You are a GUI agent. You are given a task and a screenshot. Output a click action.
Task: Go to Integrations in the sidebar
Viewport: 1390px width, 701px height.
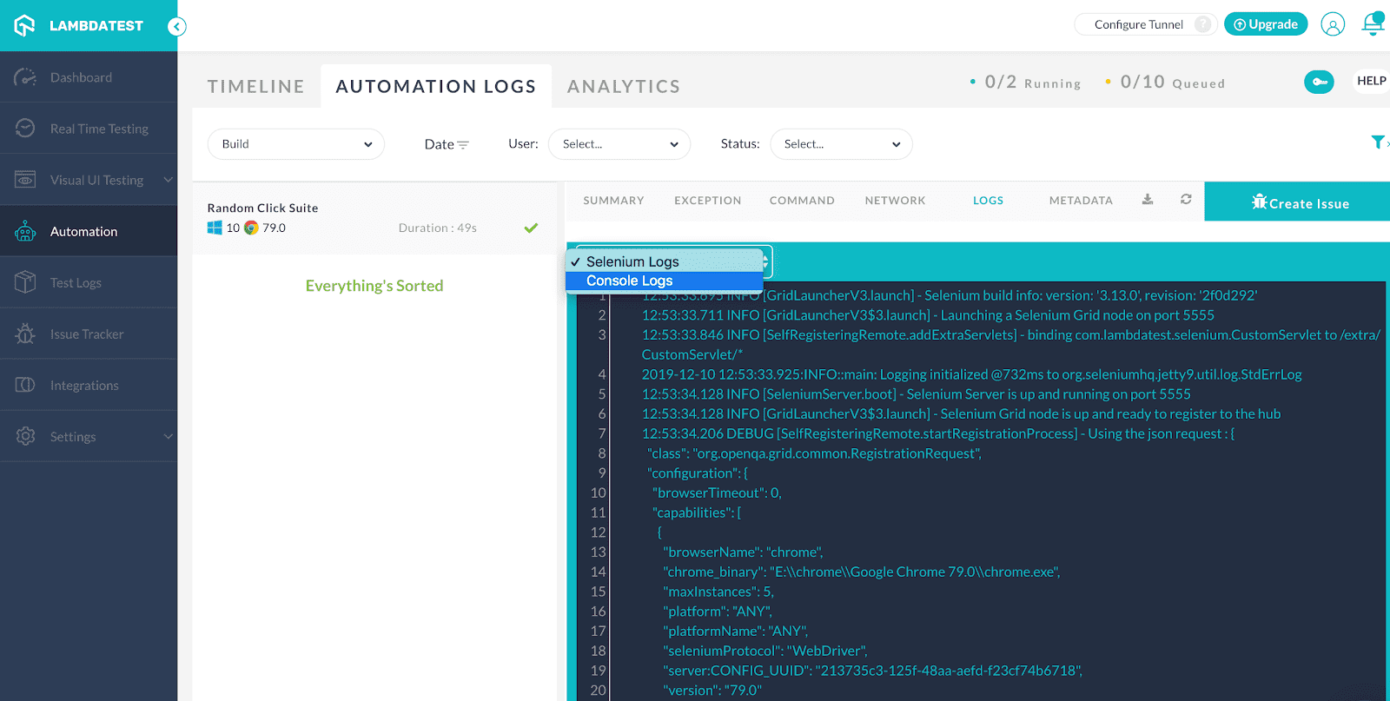coord(89,385)
